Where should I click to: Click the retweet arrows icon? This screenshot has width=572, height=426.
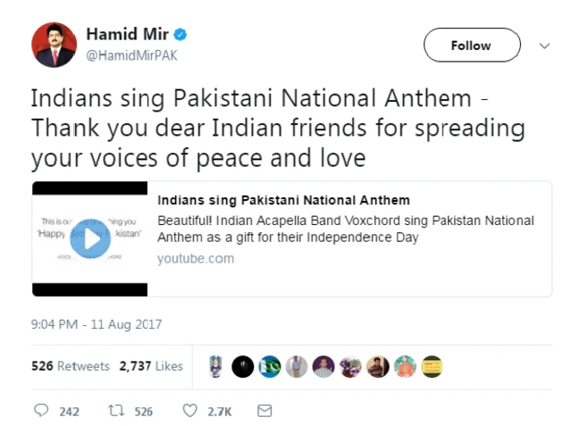[x=115, y=411]
